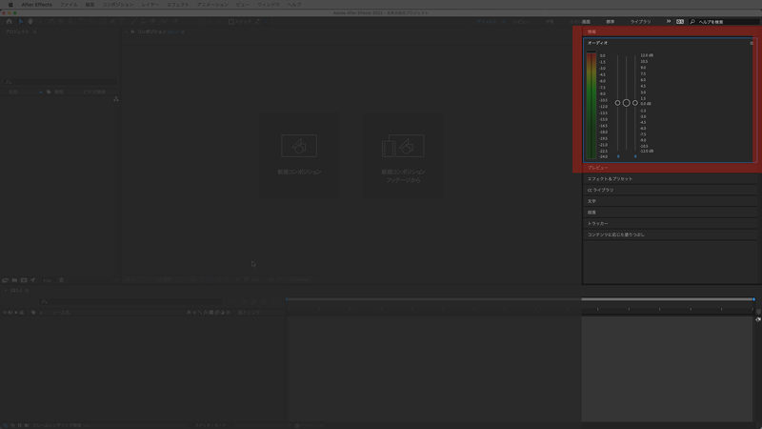Open the ファイル menu

pos(69,5)
